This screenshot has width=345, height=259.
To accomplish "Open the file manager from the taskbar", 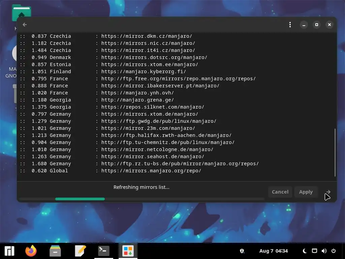I will pyautogui.click(x=55, y=251).
